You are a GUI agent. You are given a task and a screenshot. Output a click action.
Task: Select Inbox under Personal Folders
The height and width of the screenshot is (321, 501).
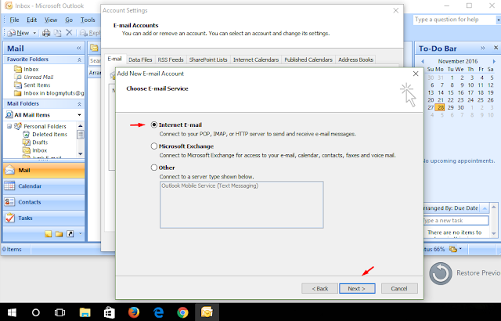[x=39, y=150]
